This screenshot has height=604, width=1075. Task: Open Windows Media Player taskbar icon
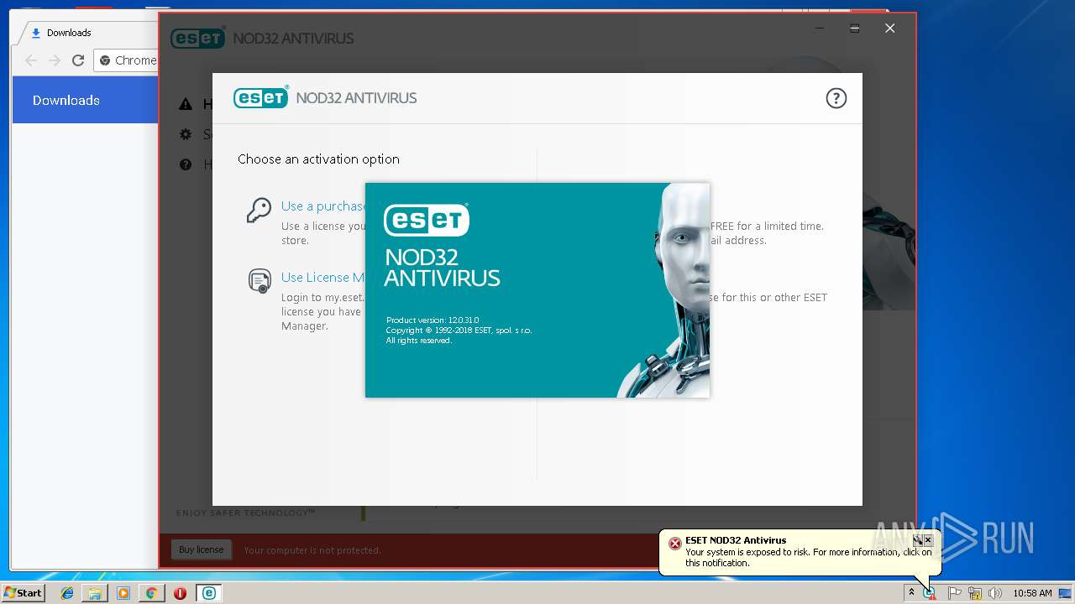(x=123, y=593)
